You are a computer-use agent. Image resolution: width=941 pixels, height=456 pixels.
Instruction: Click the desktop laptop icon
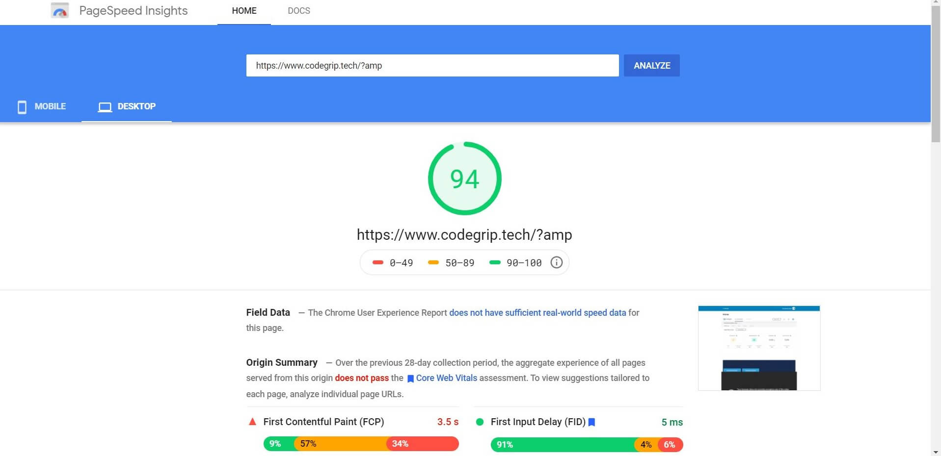105,107
